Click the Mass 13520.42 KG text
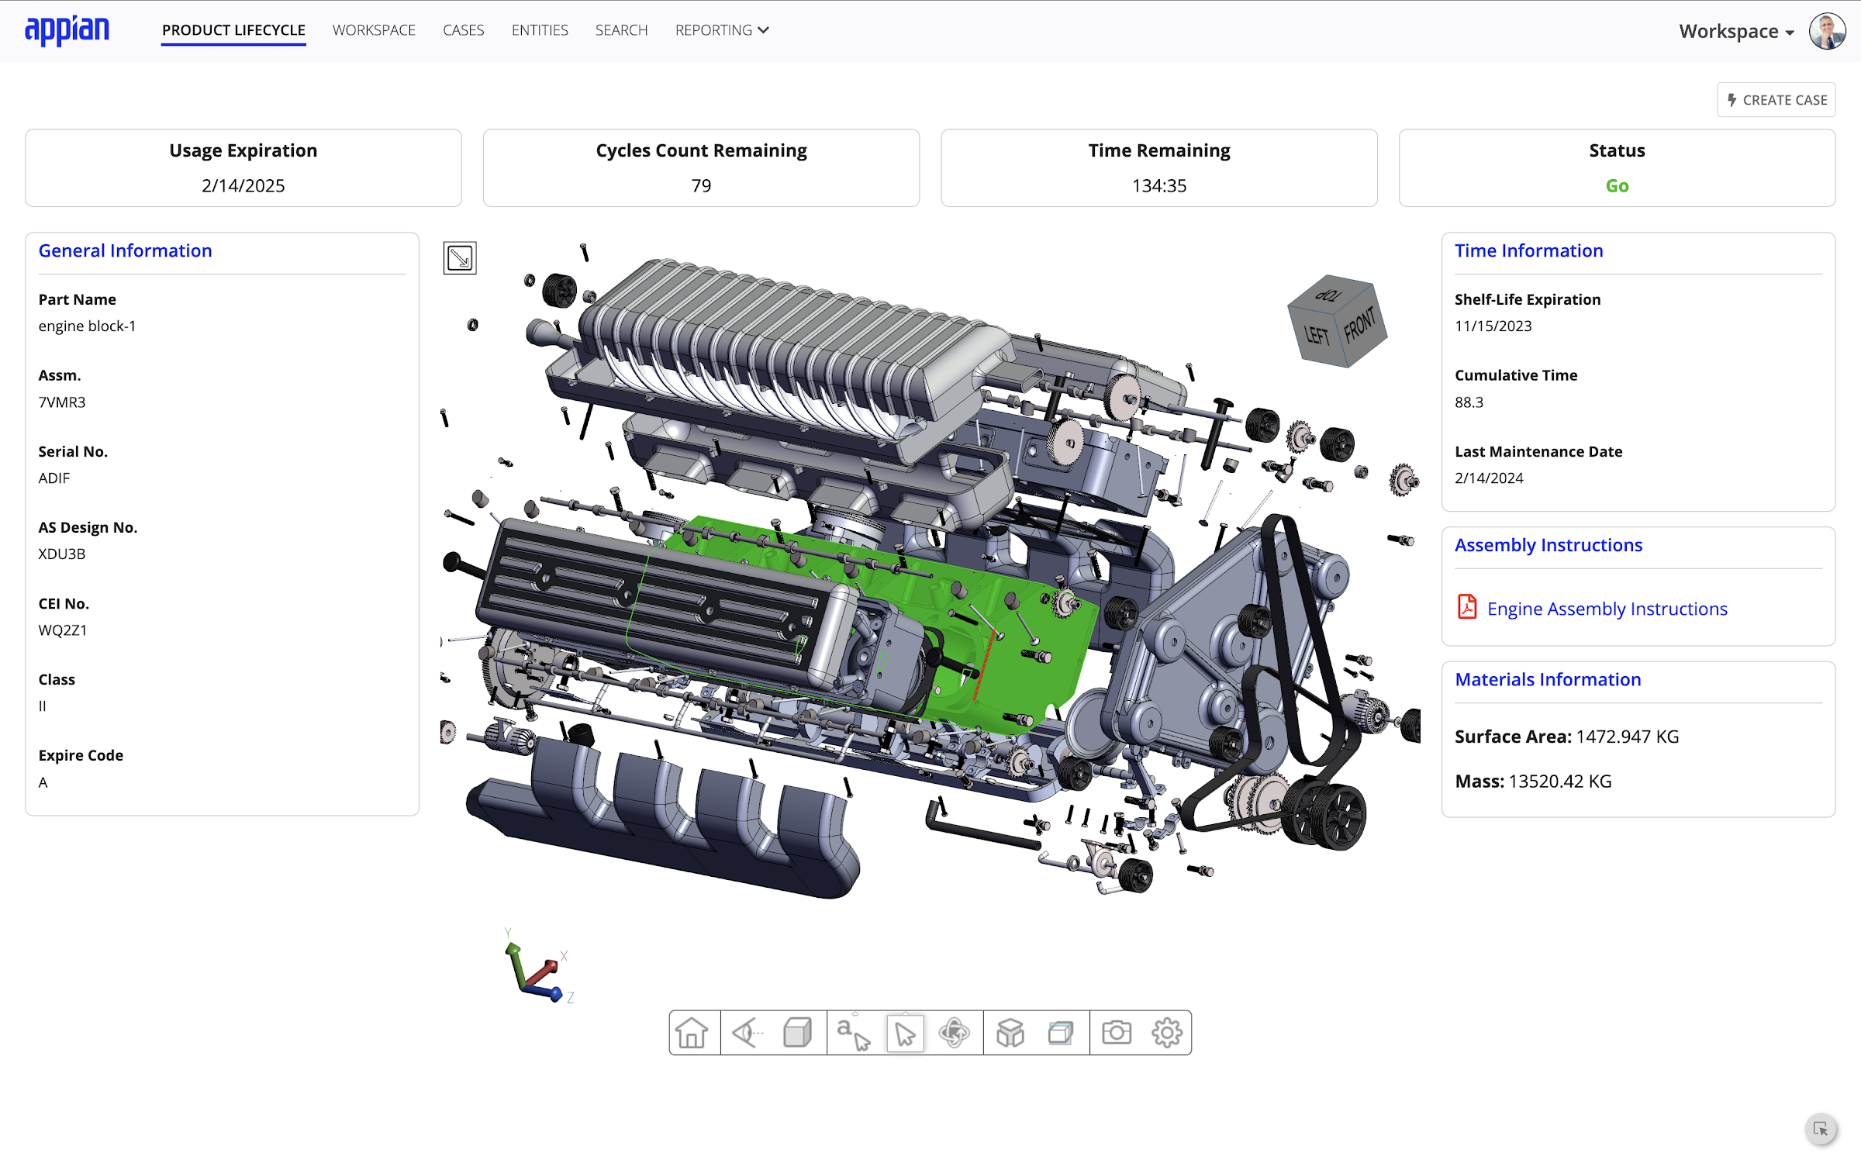Screen dimensions: 1861x1163 click(1533, 781)
